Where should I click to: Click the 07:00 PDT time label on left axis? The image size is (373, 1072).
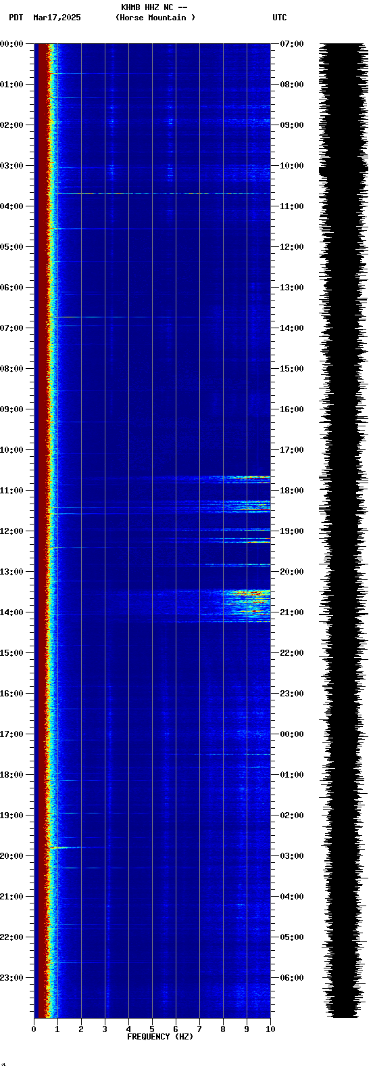click(x=12, y=328)
